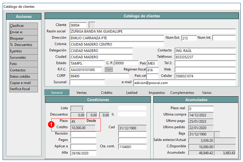
Task: Click the Cta. cont. field 1104001
Action: pos(132,147)
